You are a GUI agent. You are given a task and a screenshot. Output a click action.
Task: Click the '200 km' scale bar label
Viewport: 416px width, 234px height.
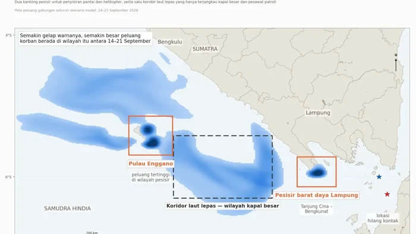point(92,233)
